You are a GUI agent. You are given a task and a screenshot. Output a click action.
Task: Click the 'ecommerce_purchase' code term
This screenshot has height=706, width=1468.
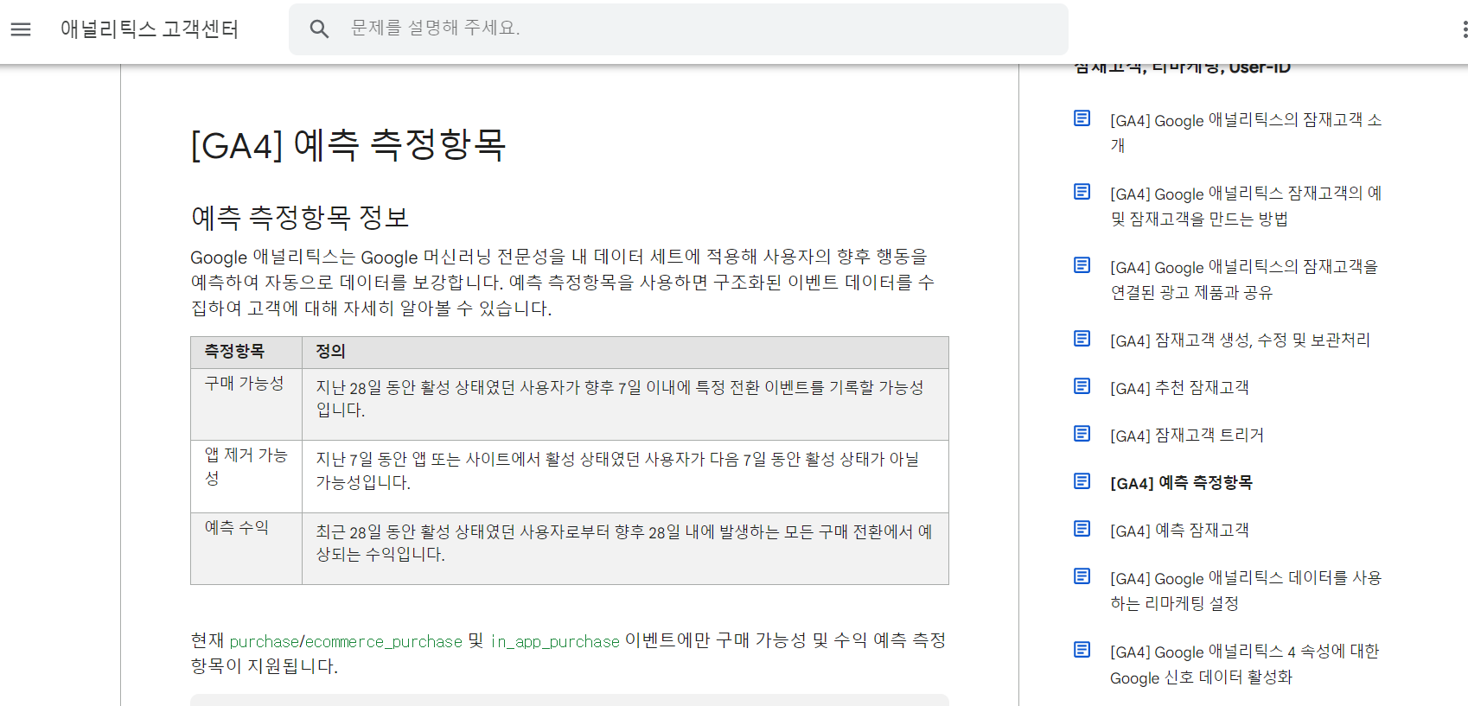tap(384, 642)
